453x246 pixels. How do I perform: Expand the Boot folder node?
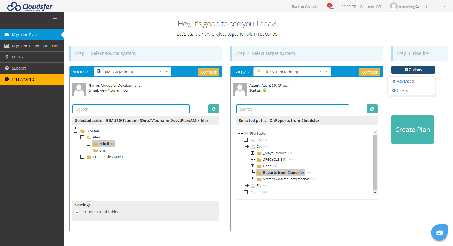coord(252,166)
